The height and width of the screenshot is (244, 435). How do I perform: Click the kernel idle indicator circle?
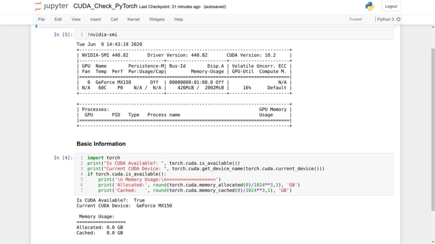pyautogui.click(x=398, y=19)
